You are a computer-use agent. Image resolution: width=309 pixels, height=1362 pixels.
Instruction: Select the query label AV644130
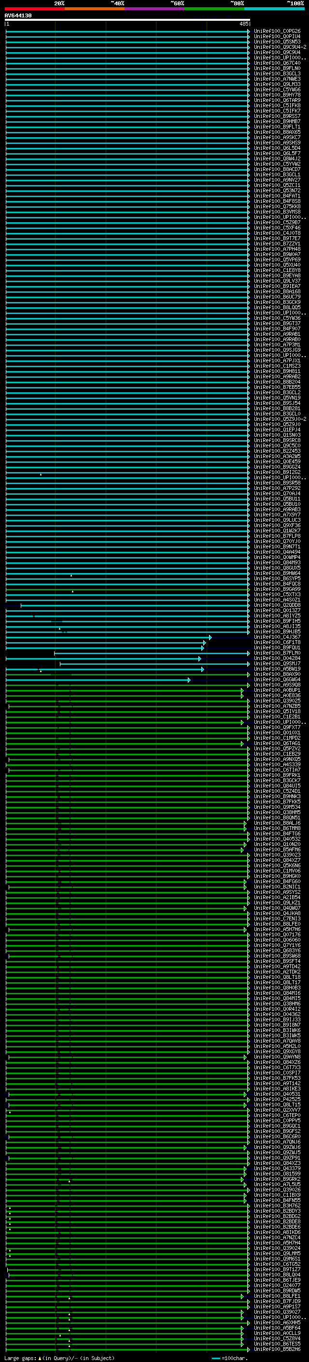tap(18, 15)
